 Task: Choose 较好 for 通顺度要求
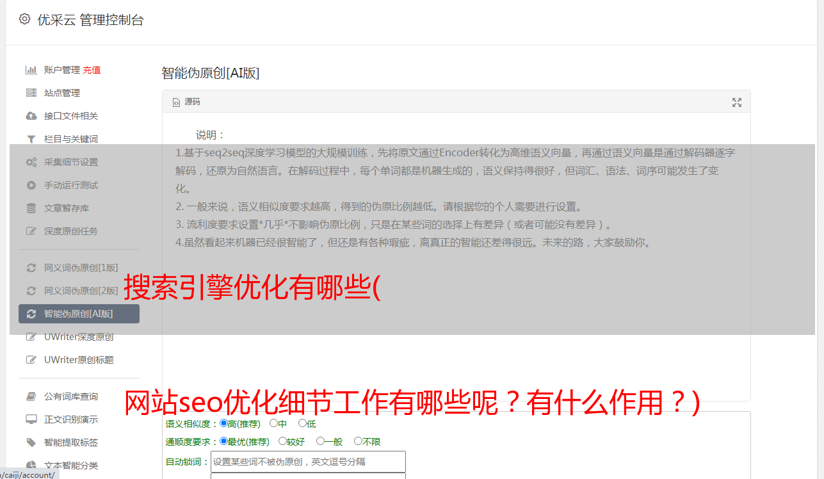tap(282, 441)
